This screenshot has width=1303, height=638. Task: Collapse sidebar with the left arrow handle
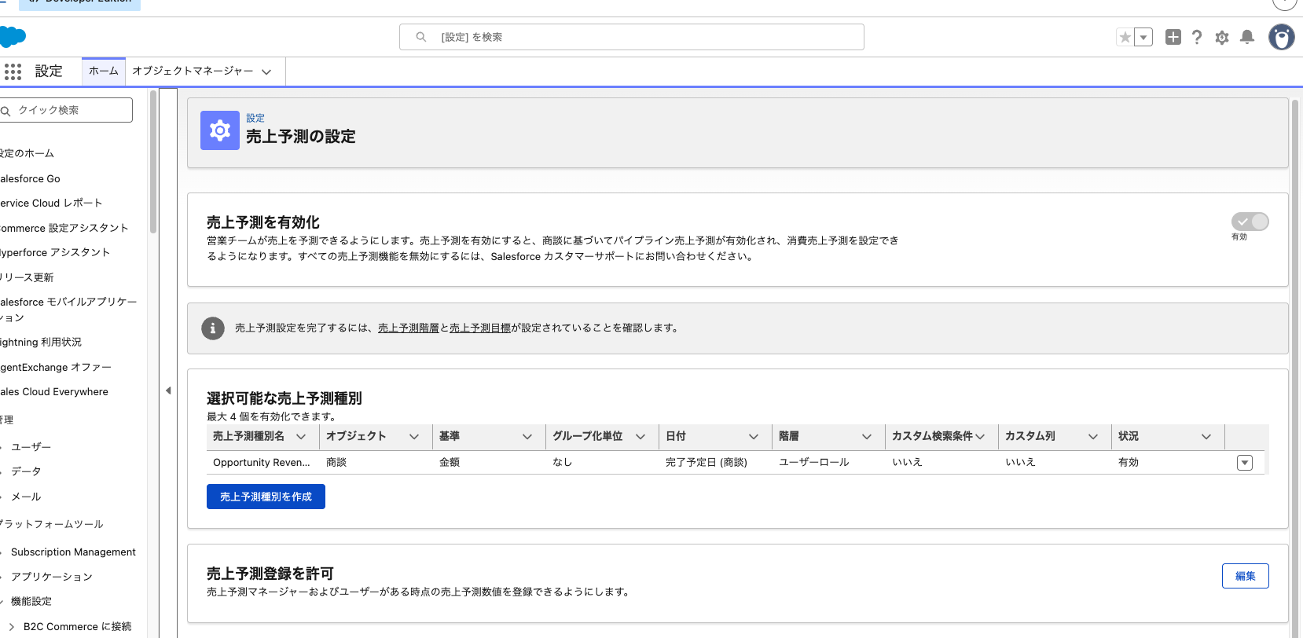pyautogui.click(x=168, y=390)
